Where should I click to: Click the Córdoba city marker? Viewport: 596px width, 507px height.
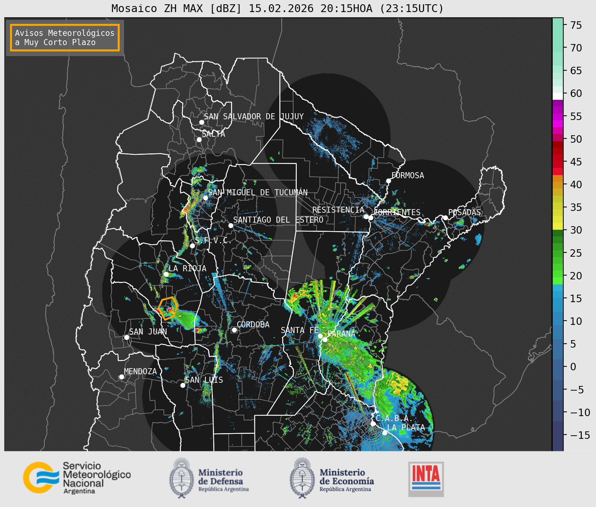coord(234,330)
